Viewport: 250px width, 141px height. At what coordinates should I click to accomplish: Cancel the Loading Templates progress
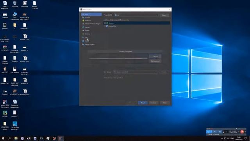(155, 56)
